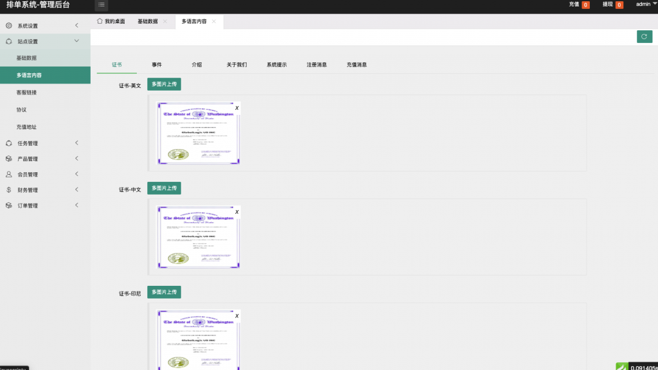The width and height of the screenshot is (658, 370).
Task: Click the 会员管理 person icon
Action: coord(9,174)
